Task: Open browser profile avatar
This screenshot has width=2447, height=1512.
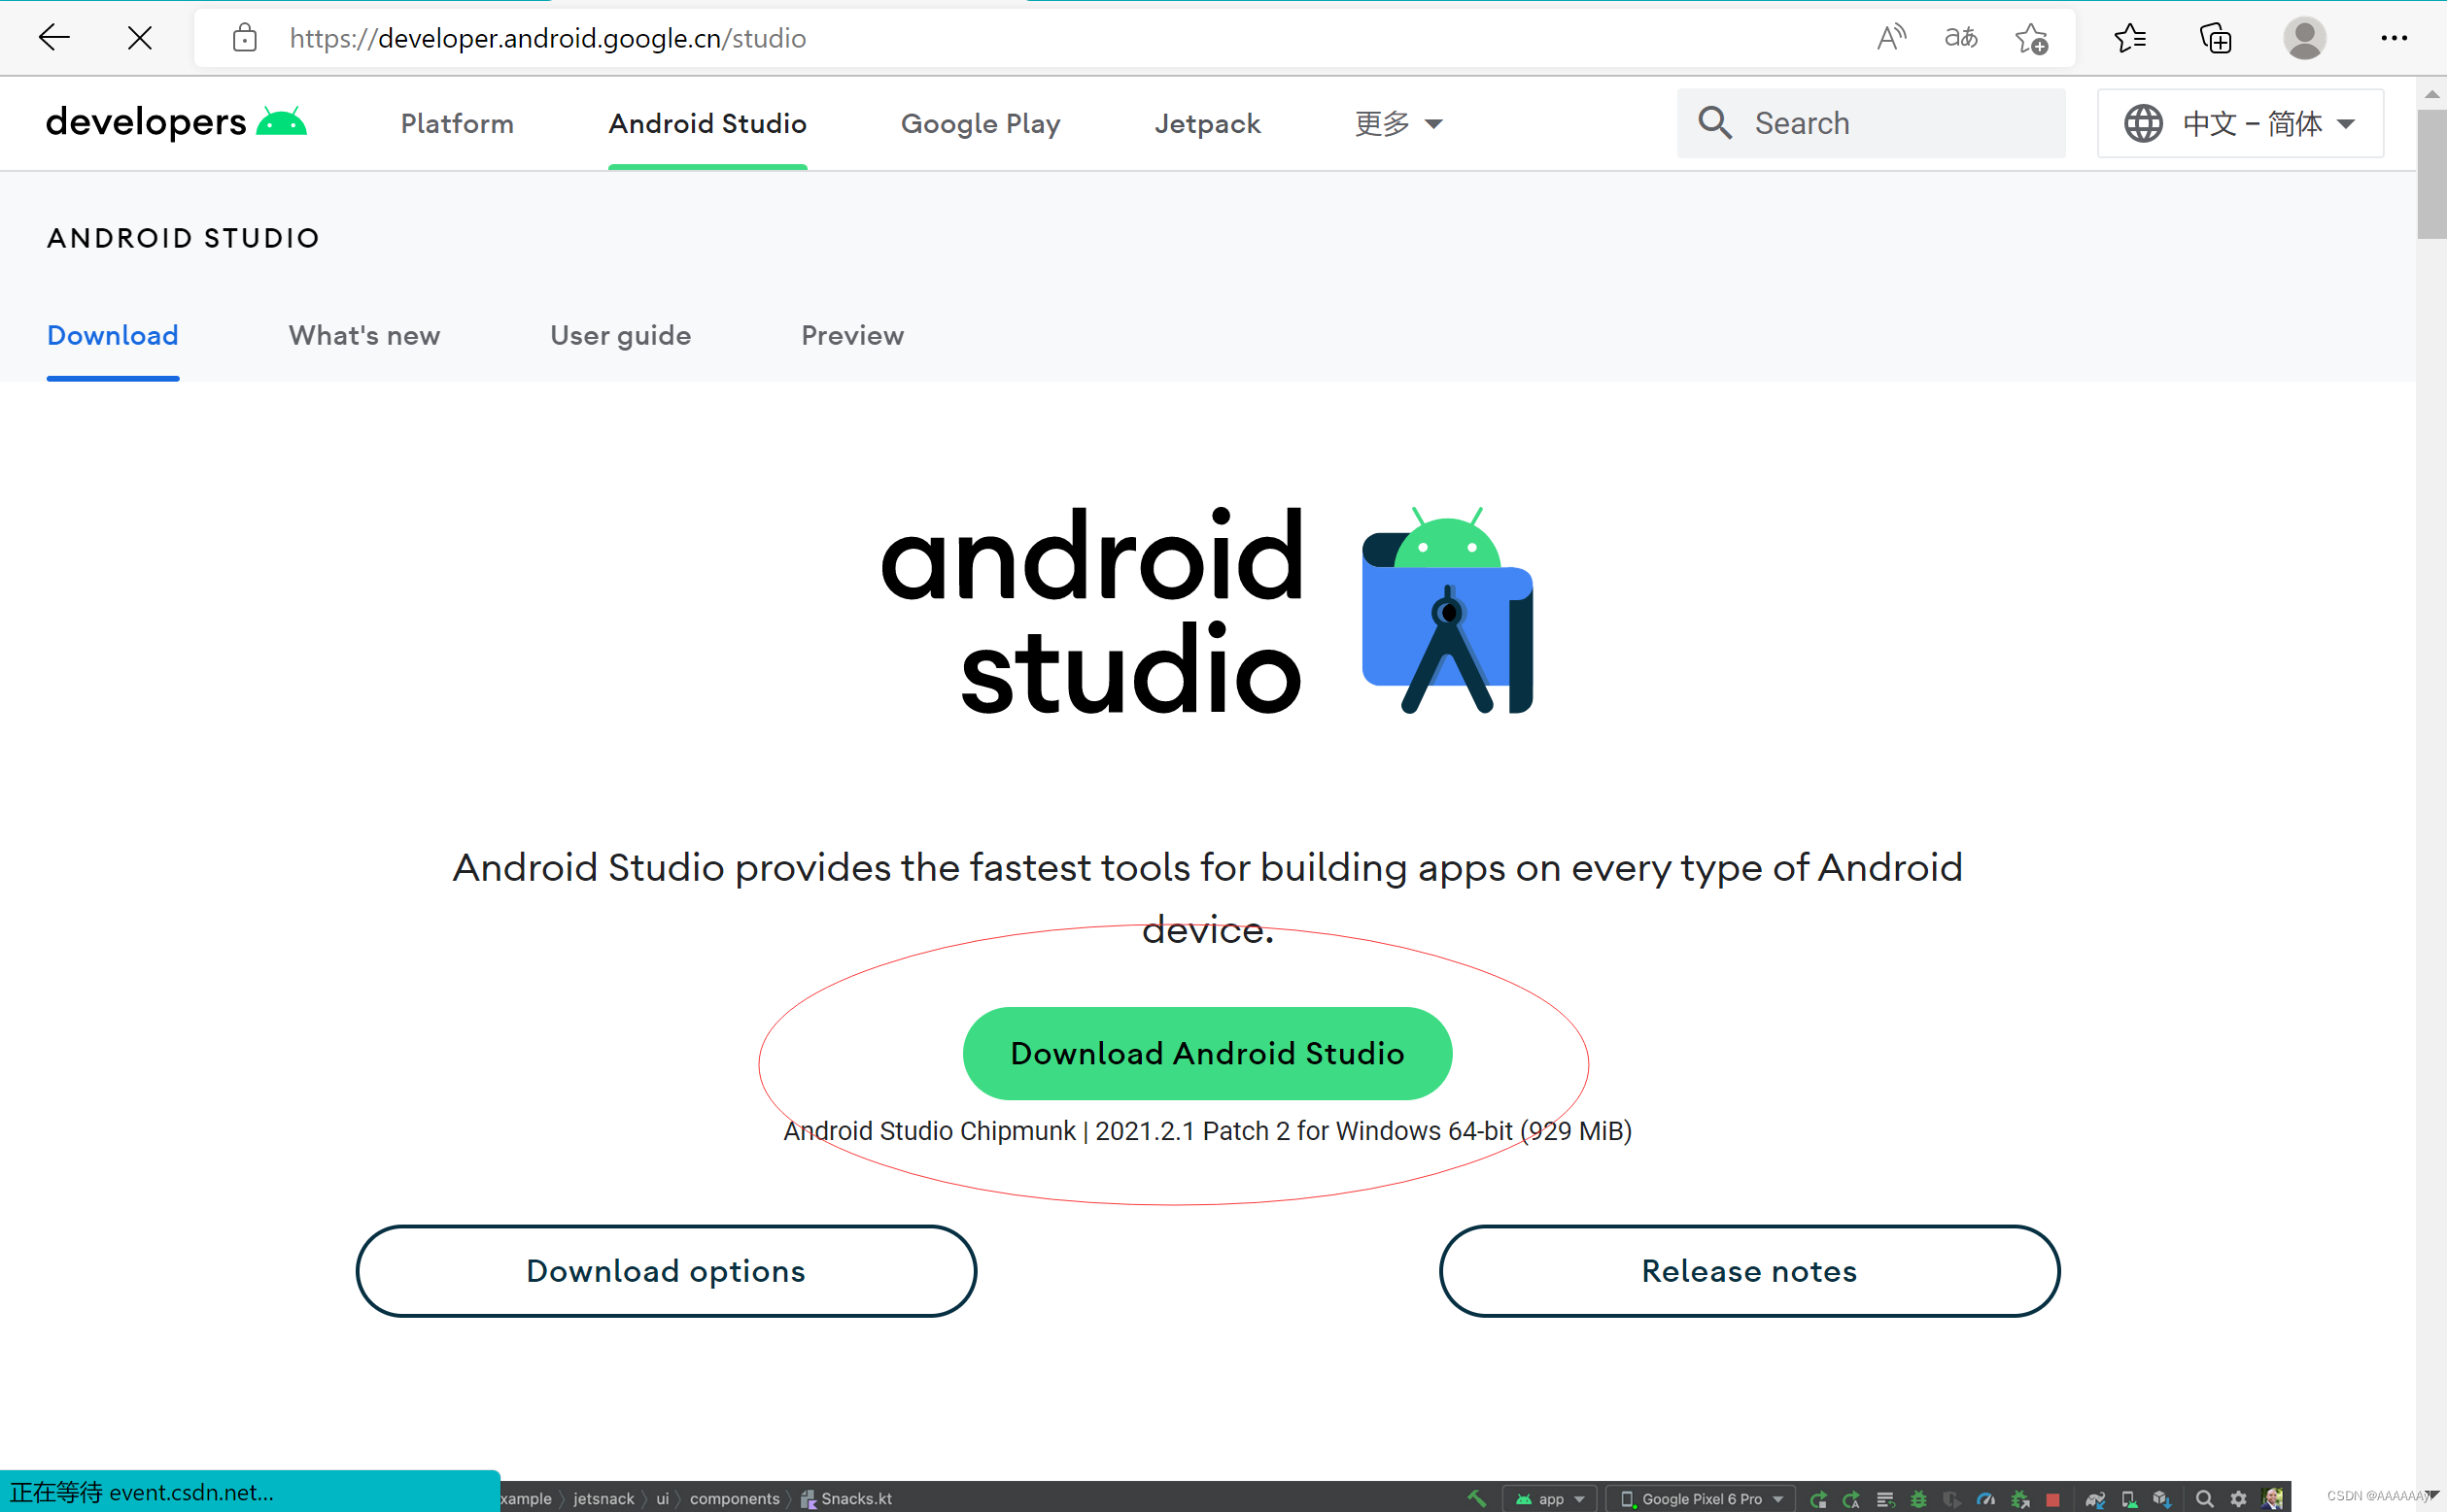Action: tap(2305, 38)
